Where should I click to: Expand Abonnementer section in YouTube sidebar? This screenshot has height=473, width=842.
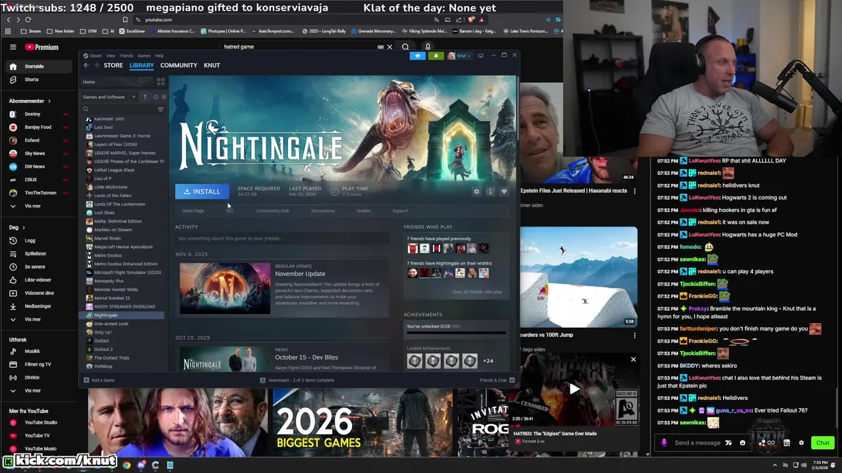(x=30, y=101)
